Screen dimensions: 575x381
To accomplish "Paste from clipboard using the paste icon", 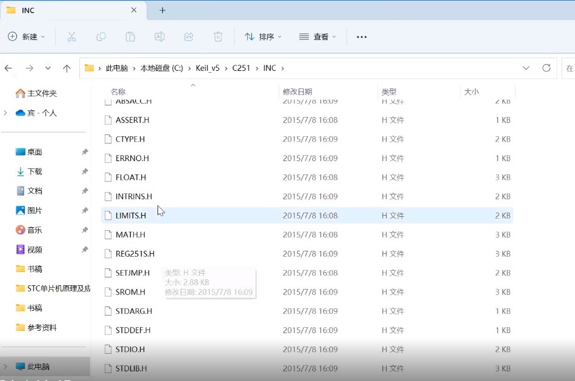I will click(x=130, y=37).
